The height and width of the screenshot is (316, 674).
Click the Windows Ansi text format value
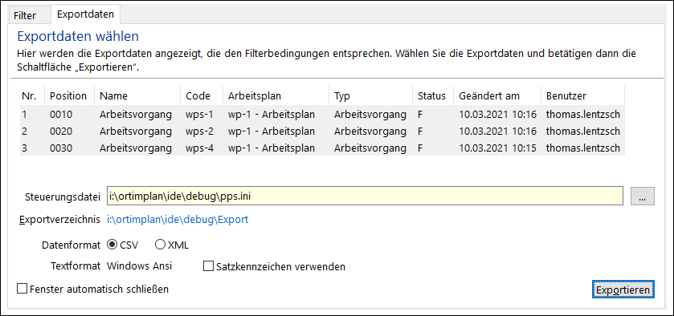point(139,265)
